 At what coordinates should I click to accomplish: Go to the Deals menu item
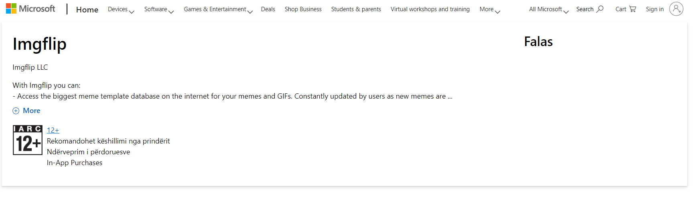[268, 9]
